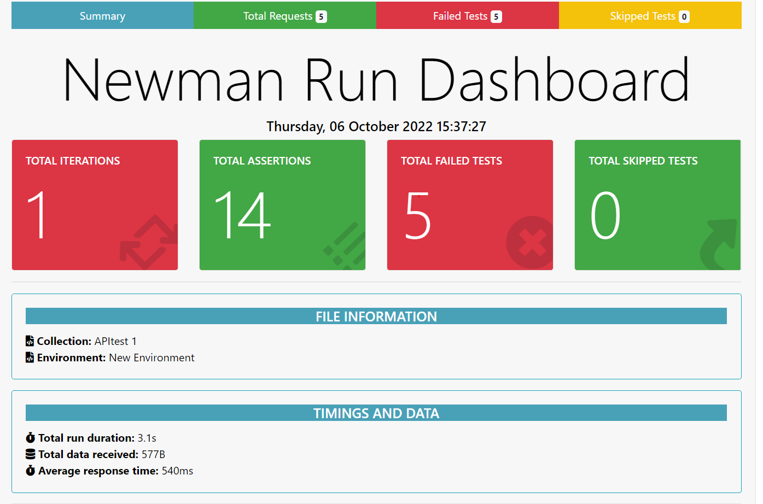
Task: Click the Skipped Tests count badge
Action: (x=684, y=17)
